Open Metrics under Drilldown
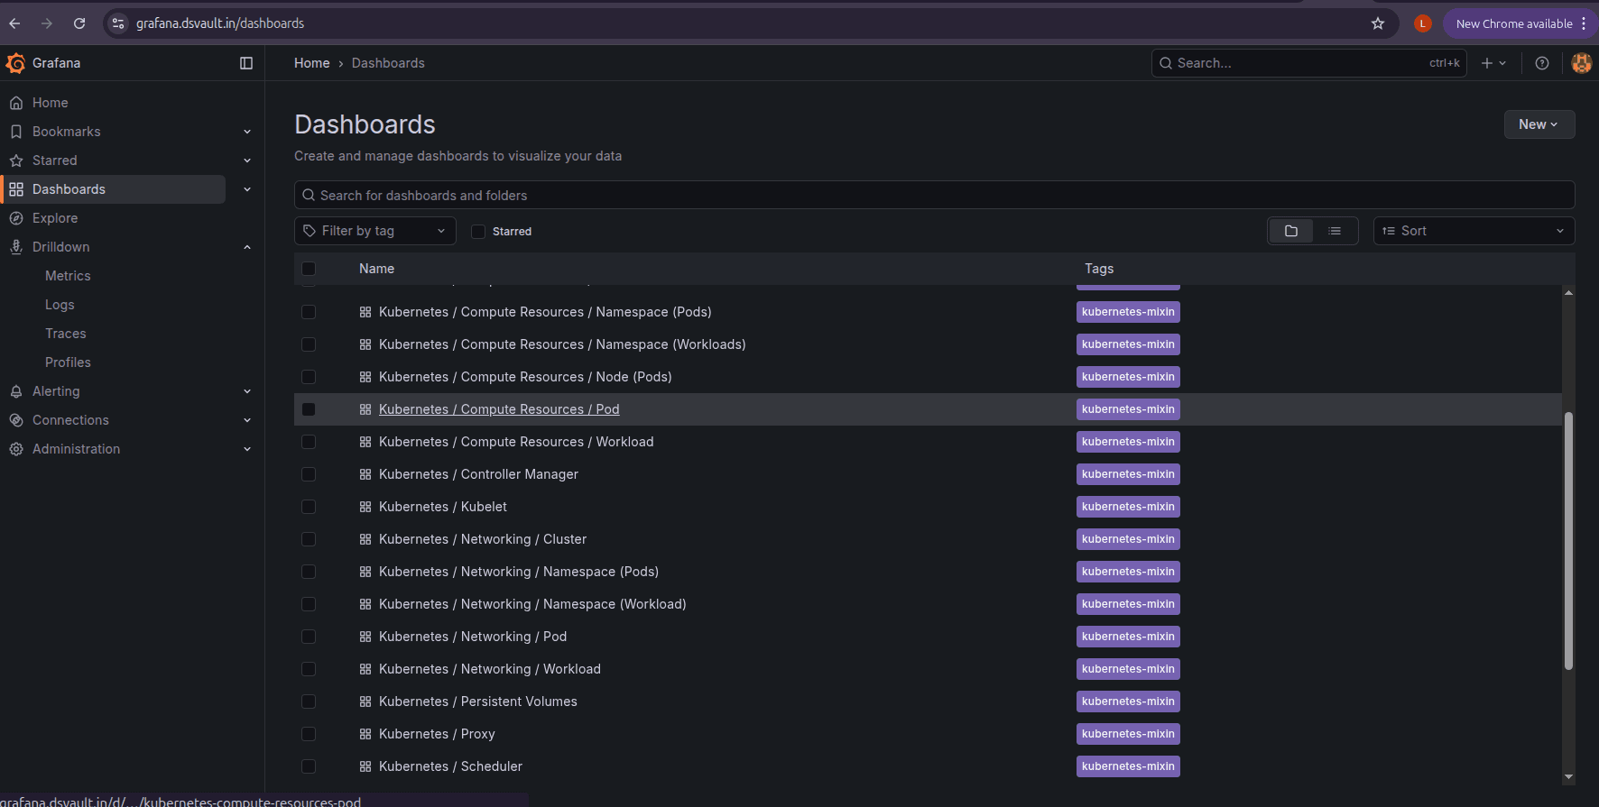Viewport: 1599px width, 807px height. point(68,276)
